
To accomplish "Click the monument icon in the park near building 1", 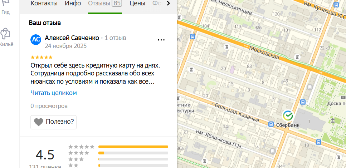I will [332, 120].
